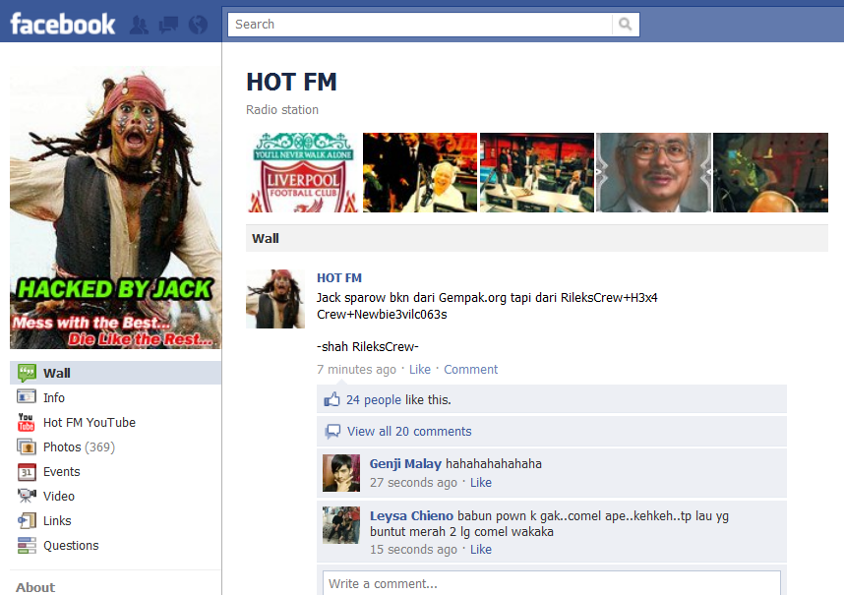Open the 24 people like list
The width and height of the screenshot is (844, 595).
click(374, 399)
